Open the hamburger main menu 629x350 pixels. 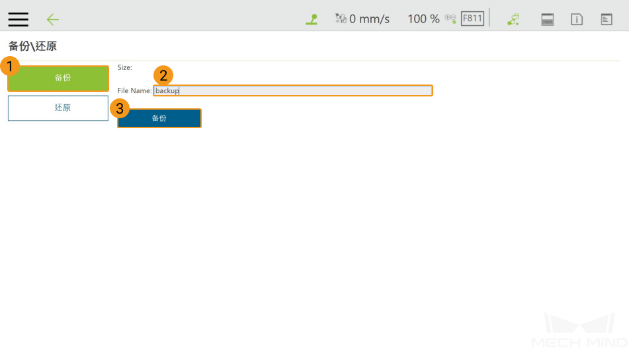click(18, 19)
